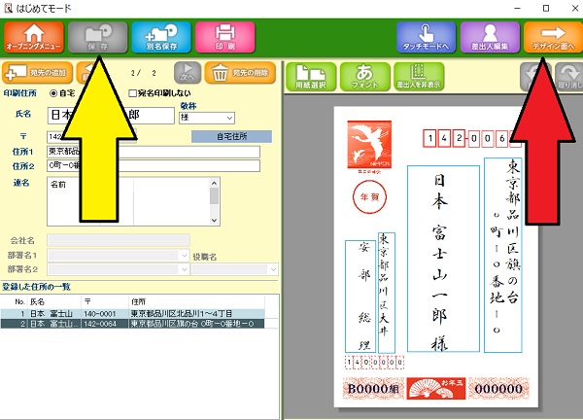Click 別名保存 to save as
The width and height of the screenshot is (583, 420).
(x=161, y=37)
